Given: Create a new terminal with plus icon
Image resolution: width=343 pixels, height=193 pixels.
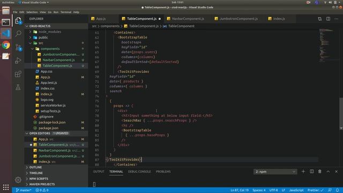Looking at the screenshot, I should pyautogui.click(x=303, y=172).
